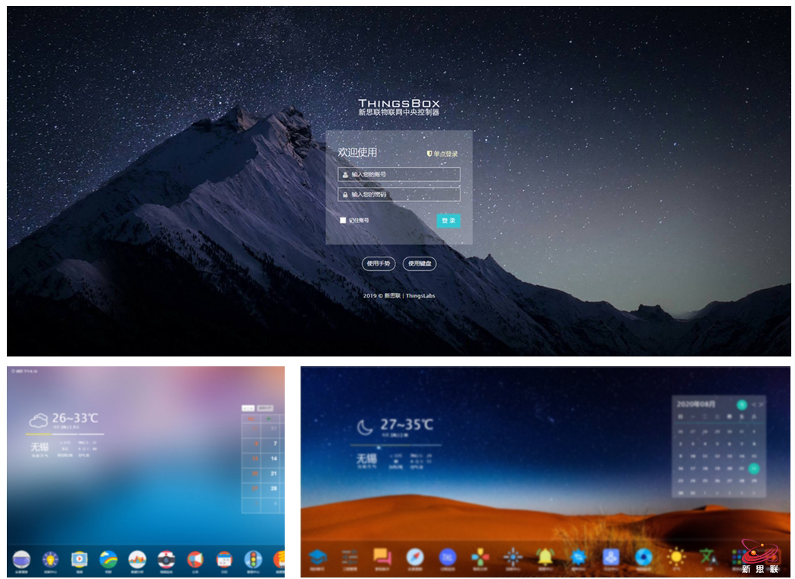Click the 单点登录 single sign-on link
The height and width of the screenshot is (579, 795).
442,154
